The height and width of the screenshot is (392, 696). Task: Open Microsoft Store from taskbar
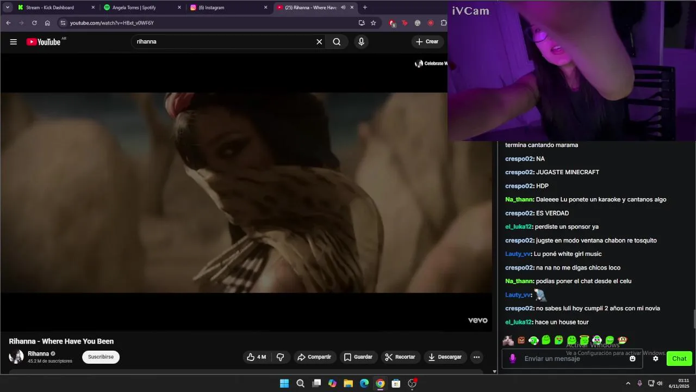(396, 383)
